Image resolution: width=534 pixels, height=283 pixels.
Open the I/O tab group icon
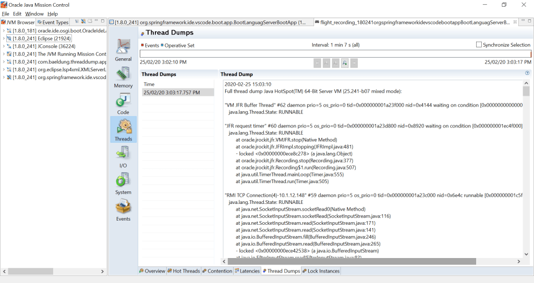click(x=123, y=153)
